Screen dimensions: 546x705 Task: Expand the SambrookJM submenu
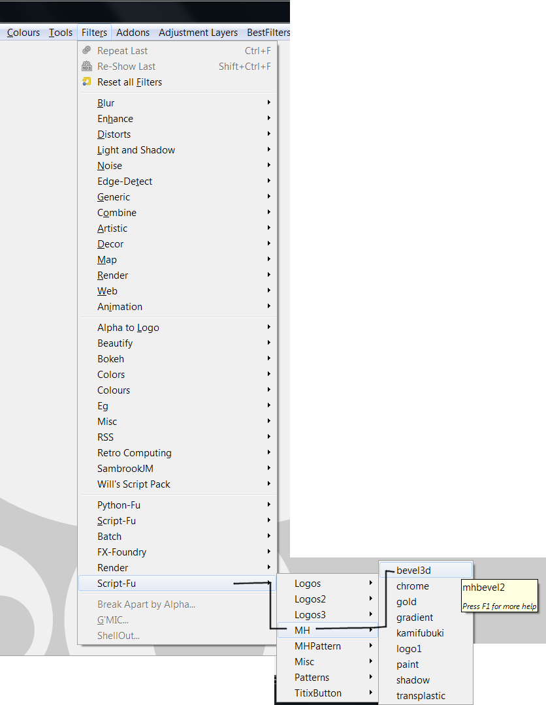coord(177,469)
